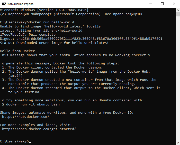Click the scrollbar down arrow
Viewport: 180px width, 145px height.
click(178, 143)
